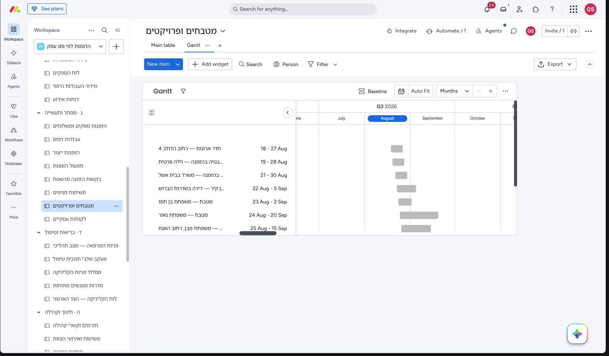The height and width of the screenshot is (356, 609).
Task: Toggle Baseline in the Gantt widget
Action: pos(372,91)
